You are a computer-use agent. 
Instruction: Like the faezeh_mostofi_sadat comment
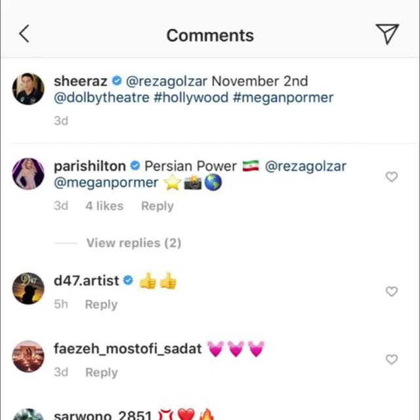pos(392,360)
